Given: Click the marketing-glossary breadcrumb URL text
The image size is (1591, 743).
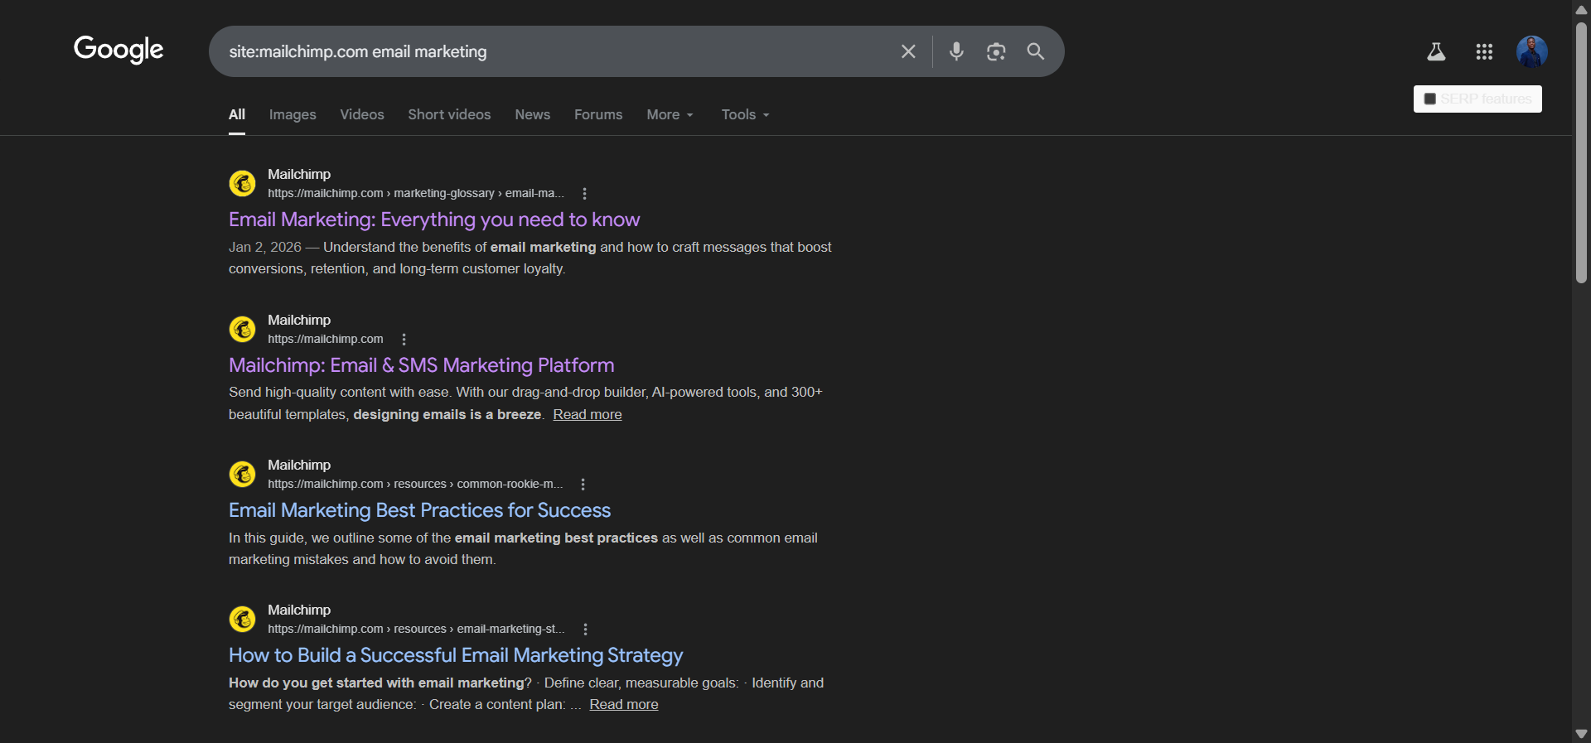Looking at the screenshot, I should click(416, 193).
